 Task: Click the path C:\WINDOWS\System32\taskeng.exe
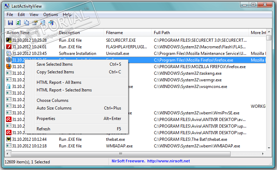pos(188,73)
